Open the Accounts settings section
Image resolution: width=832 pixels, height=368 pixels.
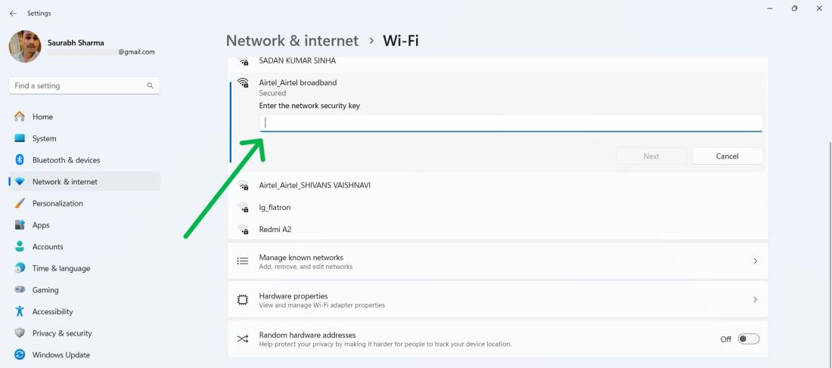48,247
